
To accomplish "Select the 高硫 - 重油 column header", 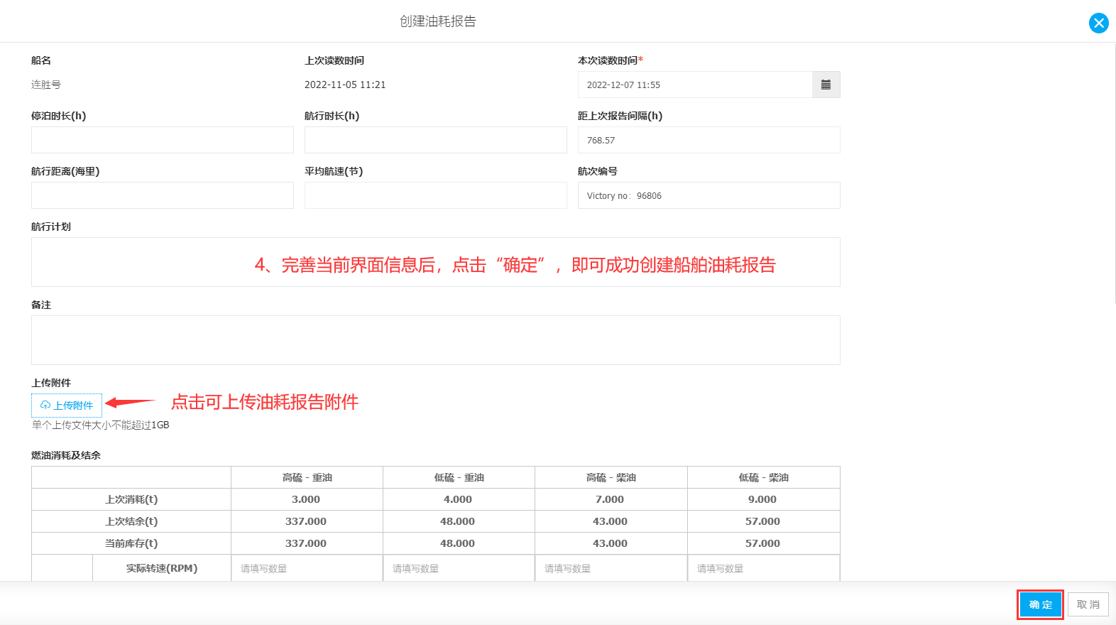I will click(x=307, y=477).
